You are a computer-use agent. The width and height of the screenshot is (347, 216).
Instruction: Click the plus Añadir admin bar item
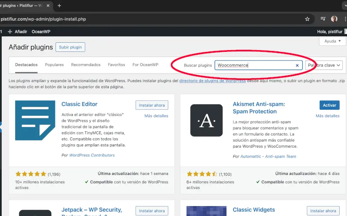[x=17, y=32]
